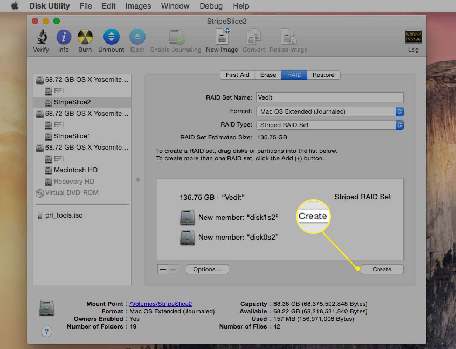Open the File menu
The height and width of the screenshot is (349, 456).
coord(86,6)
